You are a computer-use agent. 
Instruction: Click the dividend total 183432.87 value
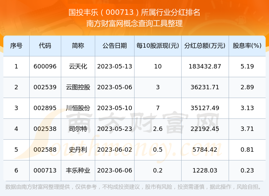(201, 66)
